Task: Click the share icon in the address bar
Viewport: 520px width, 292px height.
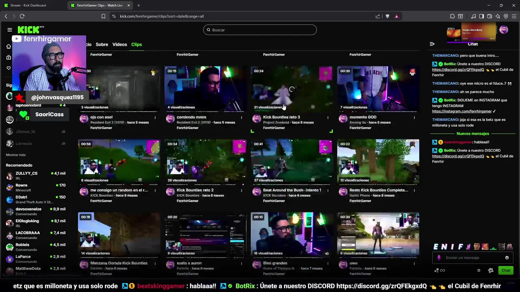Action: click(x=378, y=16)
